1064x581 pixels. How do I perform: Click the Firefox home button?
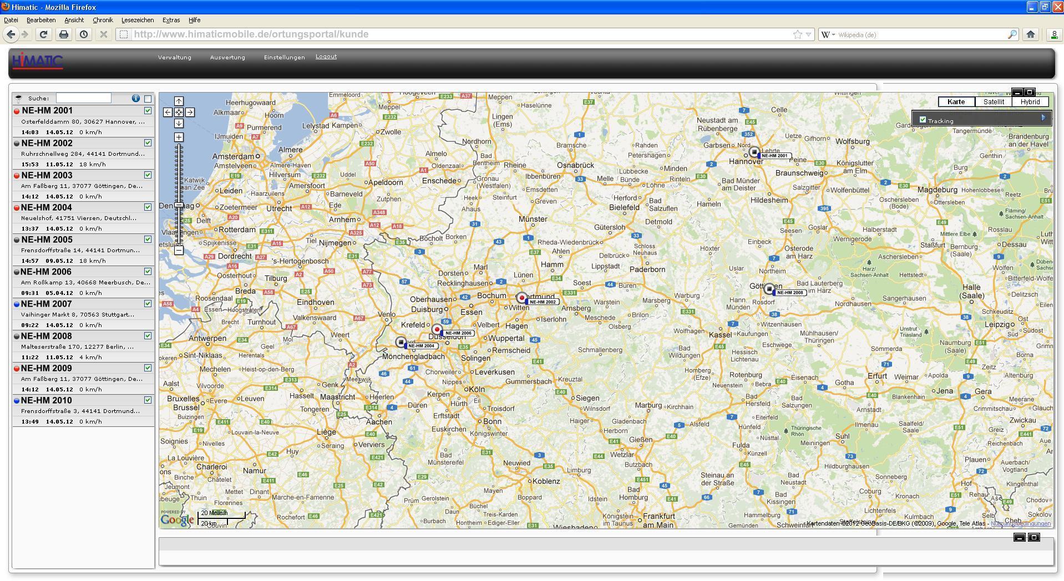pos(1030,34)
